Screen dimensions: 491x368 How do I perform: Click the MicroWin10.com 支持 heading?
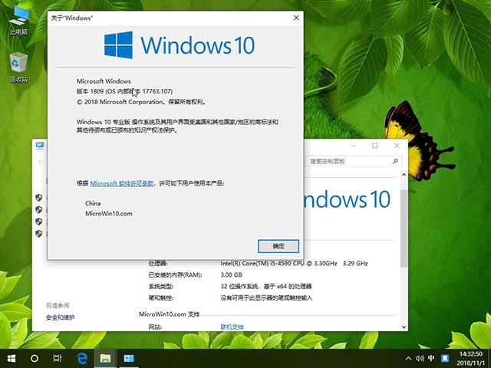coord(169,314)
